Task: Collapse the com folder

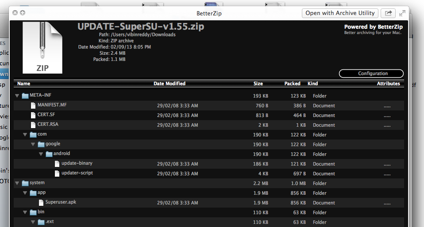Action: pyautogui.click(x=25, y=134)
